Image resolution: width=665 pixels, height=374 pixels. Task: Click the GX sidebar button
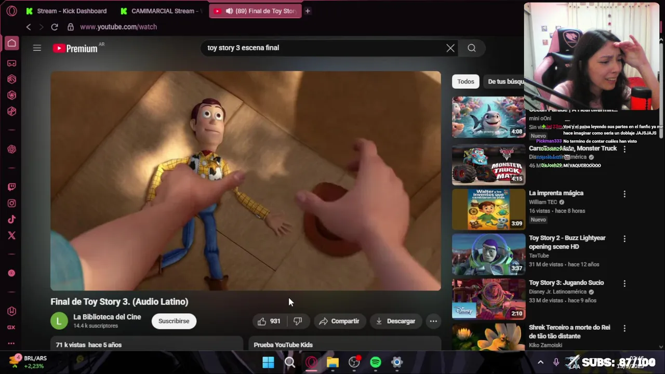point(11,328)
